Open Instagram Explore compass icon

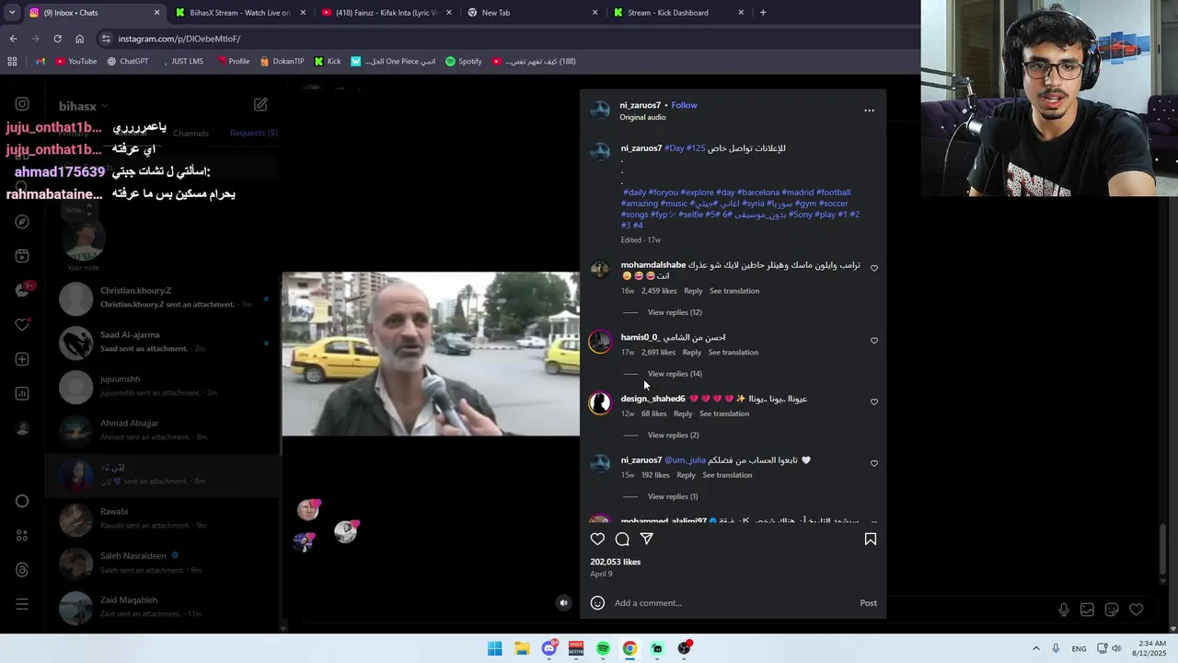click(22, 222)
